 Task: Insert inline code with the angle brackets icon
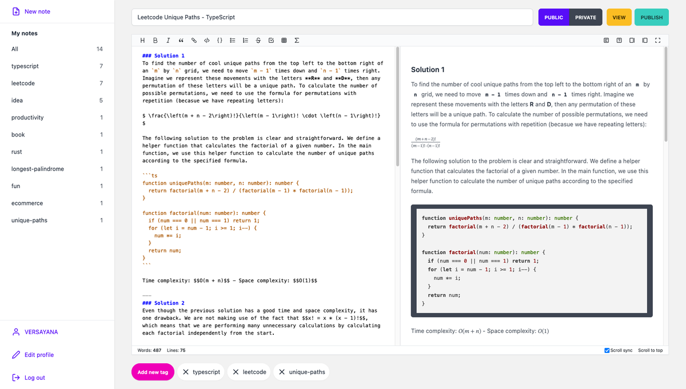[206, 41]
